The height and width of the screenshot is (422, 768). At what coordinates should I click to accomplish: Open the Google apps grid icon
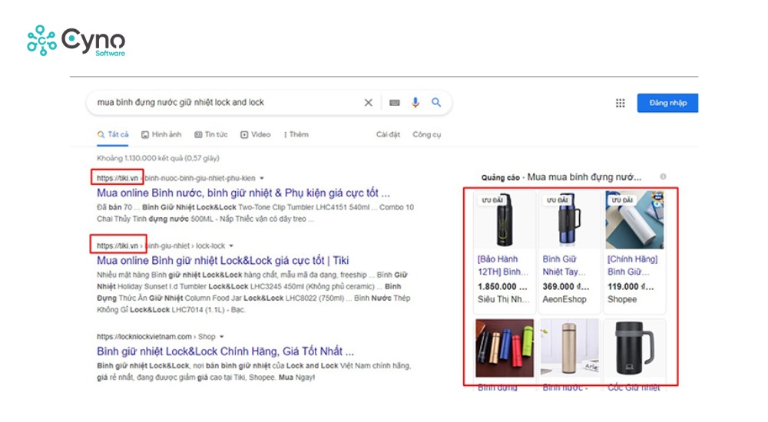click(x=620, y=103)
